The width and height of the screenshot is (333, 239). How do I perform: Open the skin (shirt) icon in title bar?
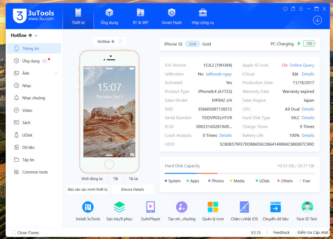(285, 9)
